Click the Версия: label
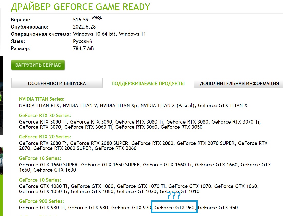This screenshot has width=283, height=216. coord(21,20)
